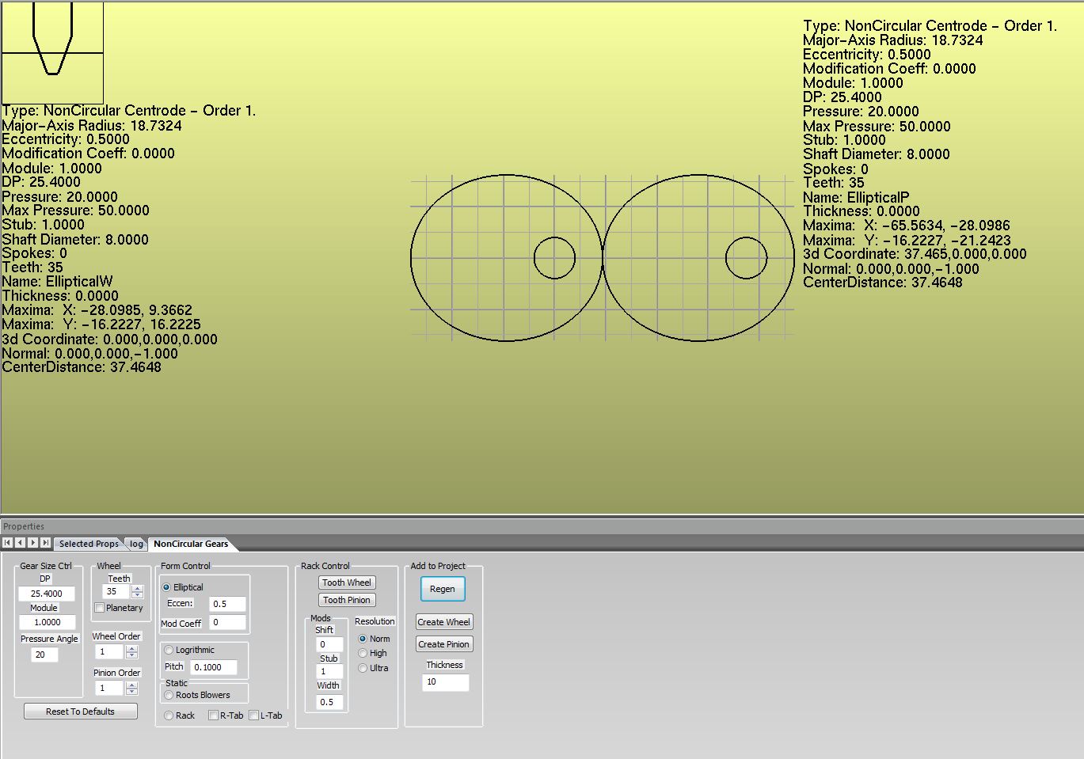Switch to the Selected Props tab
The width and height of the screenshot is (1084, 759).
pyautogui.click(x=89, y=544)
